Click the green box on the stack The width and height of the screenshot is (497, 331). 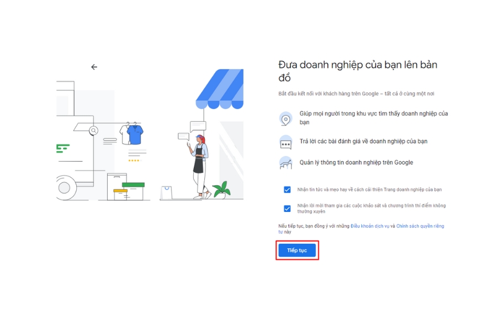click(x=133, y=185)
